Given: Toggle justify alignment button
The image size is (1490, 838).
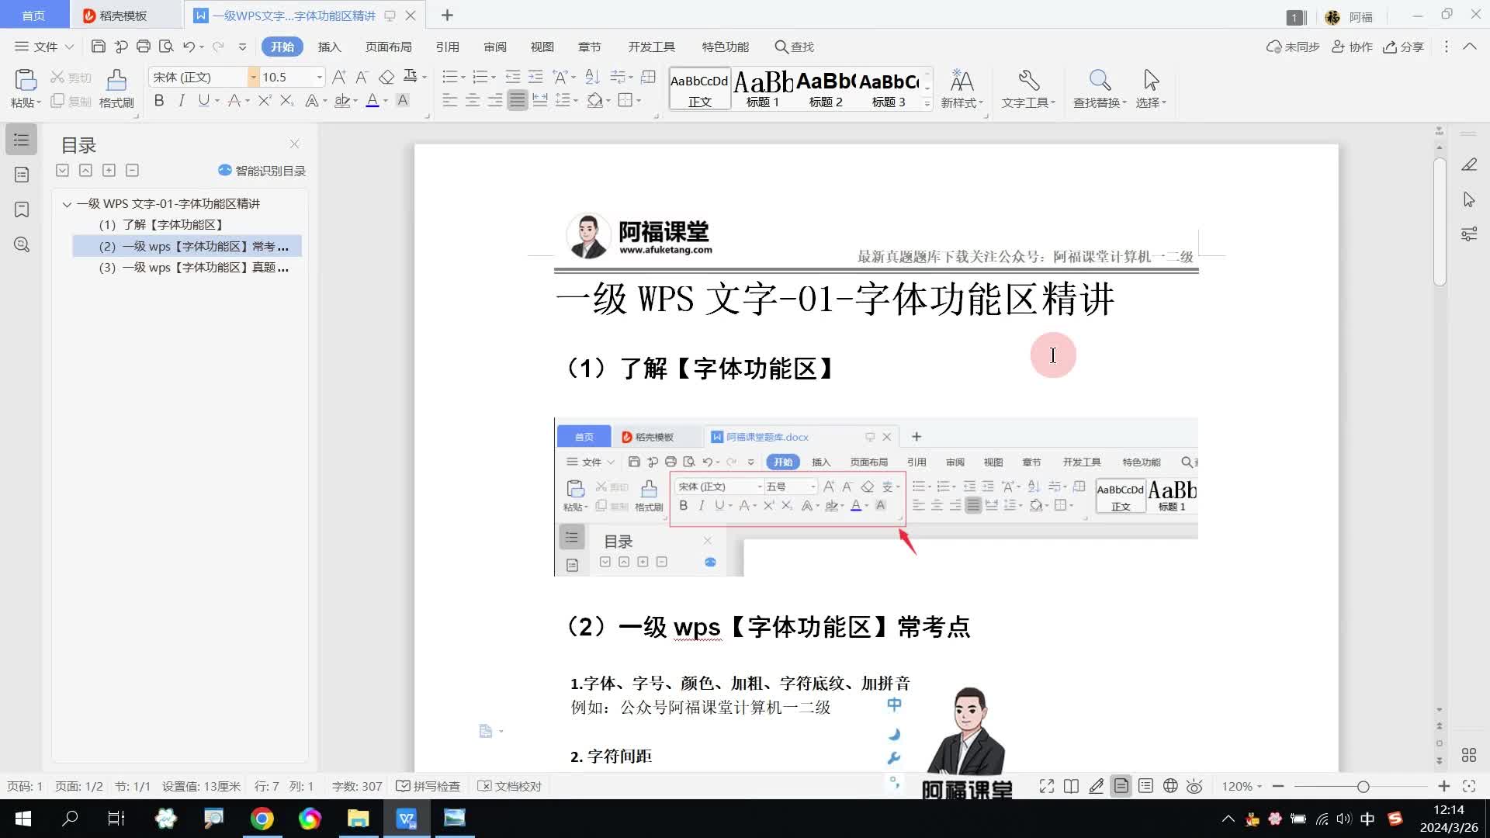Looking at the screenshot, I should (518, 101).
